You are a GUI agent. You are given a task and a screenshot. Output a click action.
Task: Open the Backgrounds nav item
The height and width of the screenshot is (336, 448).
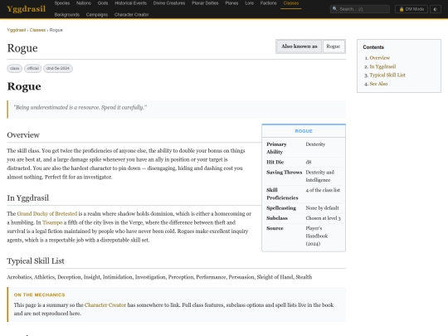pos(67,15)
